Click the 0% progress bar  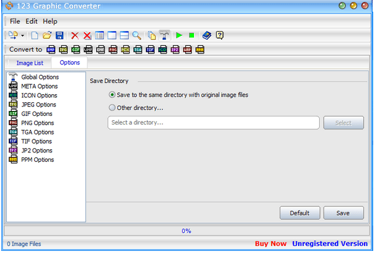coord(187,230)
